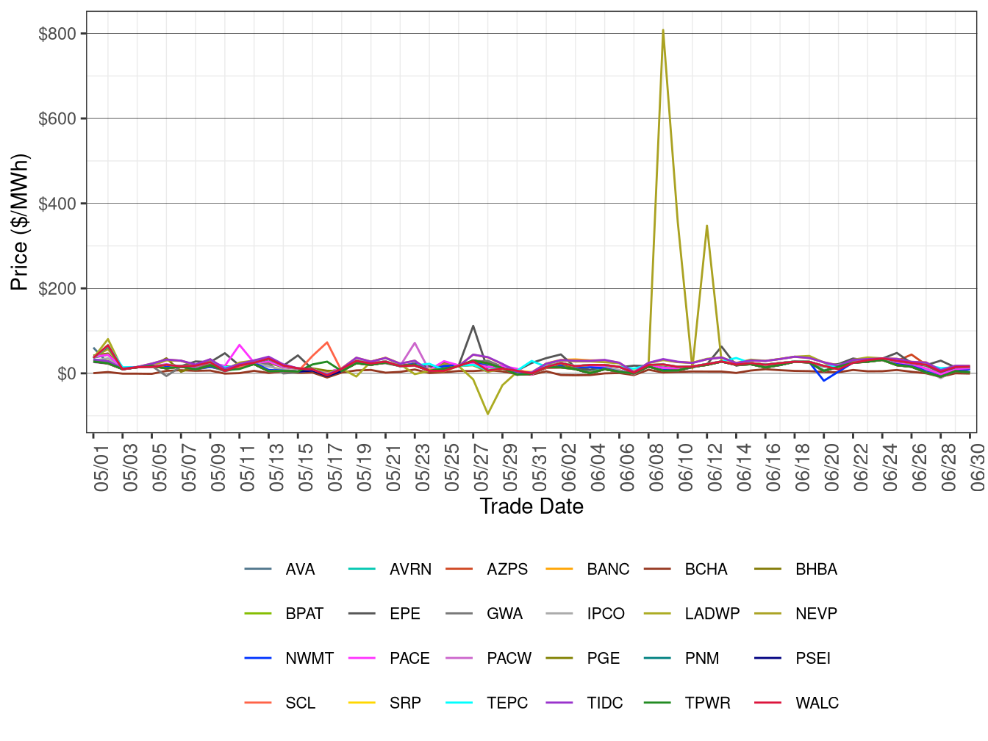Click the 06/08 x-axis date label
The image size is (988, 741).
pos(656,467)
